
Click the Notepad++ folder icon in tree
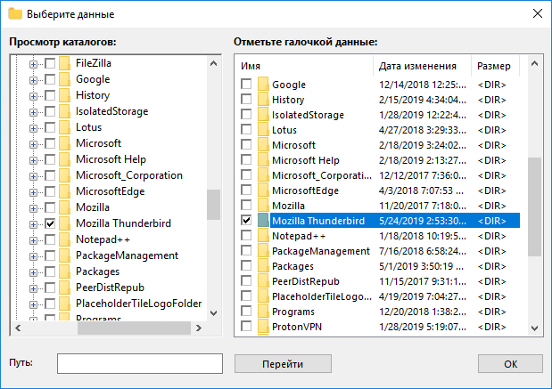pyautogui.click(x=65, y=239)
